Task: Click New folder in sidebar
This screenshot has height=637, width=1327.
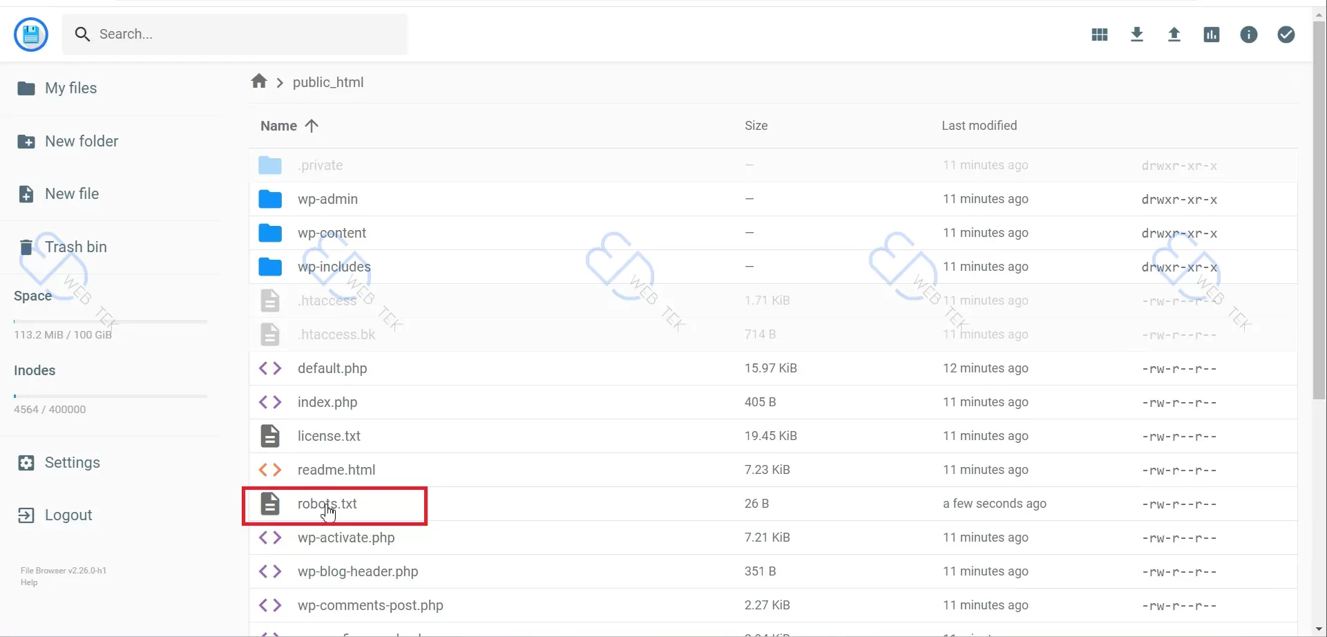Action: click(x=81, y=142)
